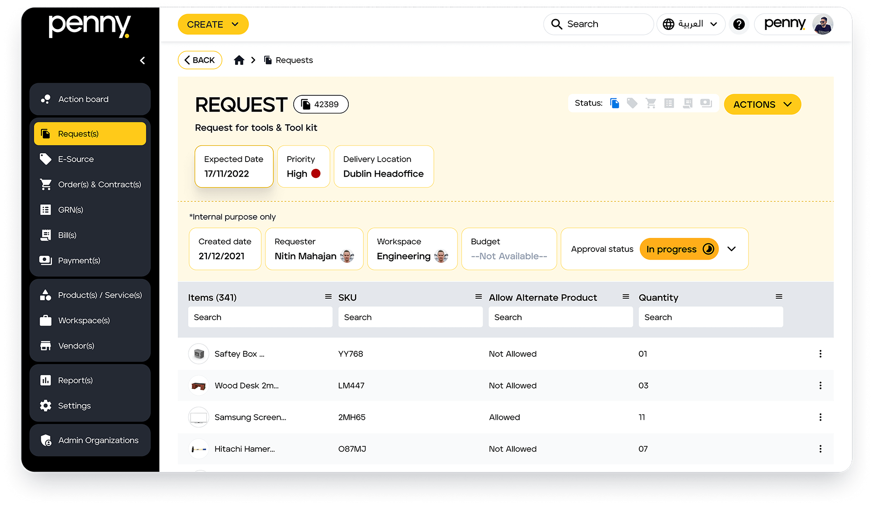Open Allow Alternate Product column menu

click(626, 296)
